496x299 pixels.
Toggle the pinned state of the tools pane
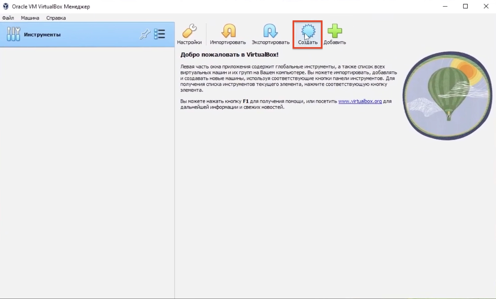144,34
